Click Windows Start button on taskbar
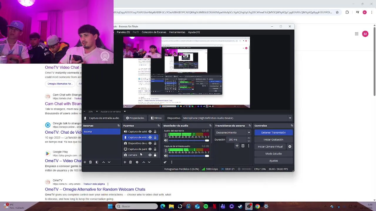The height and width of the screenshot is (211, 376). pos(110,206)
